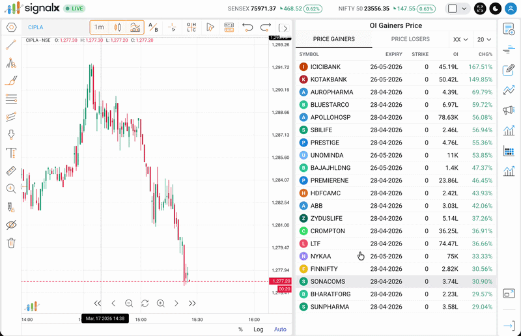Expand more toolbar items with the arrow
521x336 pixels.
(x=283, y=28)
